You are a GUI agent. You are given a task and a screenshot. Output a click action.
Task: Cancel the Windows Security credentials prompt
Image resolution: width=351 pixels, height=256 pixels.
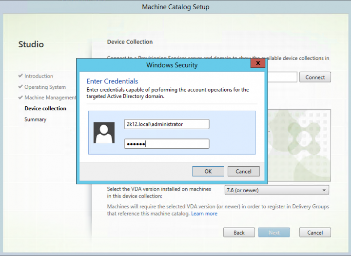click(x=243, y=171)
